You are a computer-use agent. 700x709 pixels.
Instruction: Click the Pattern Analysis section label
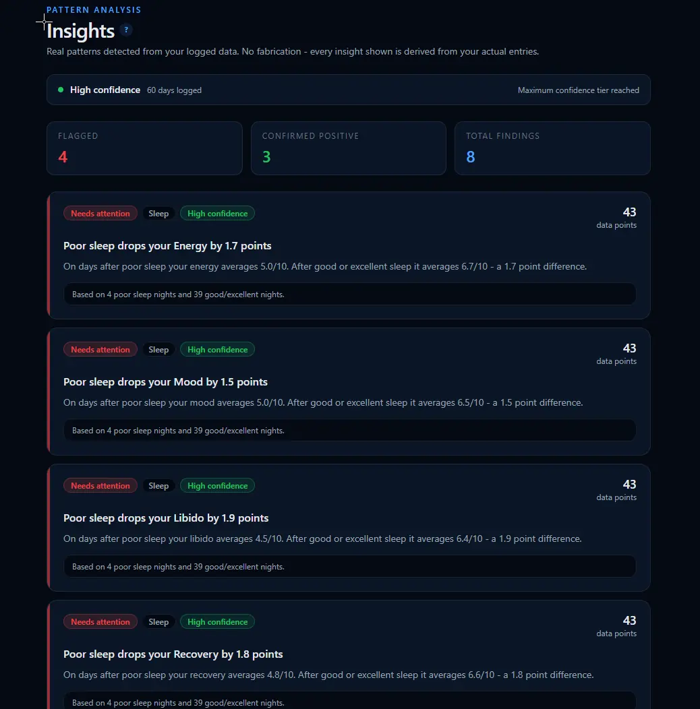pyautogui.click(x=94, y=9)
